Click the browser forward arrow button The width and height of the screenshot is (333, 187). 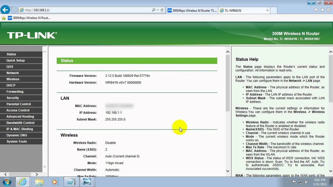pyautogui.click(x=14, y=10)
